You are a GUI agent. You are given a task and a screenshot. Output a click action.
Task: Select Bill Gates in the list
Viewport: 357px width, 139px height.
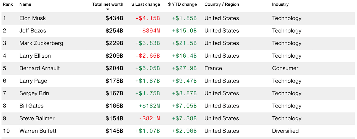tap(31, 106)
